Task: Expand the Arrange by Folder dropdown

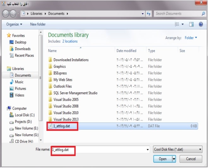Action: tap(191, 38)
